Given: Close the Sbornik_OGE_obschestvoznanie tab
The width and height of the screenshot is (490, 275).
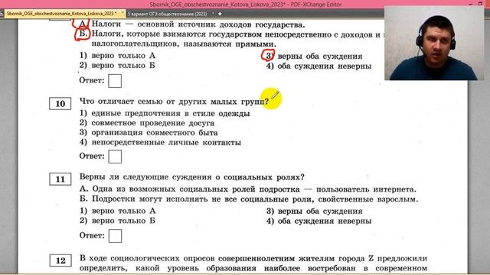Looking at the screenshot, I should [x=122, y=13].
